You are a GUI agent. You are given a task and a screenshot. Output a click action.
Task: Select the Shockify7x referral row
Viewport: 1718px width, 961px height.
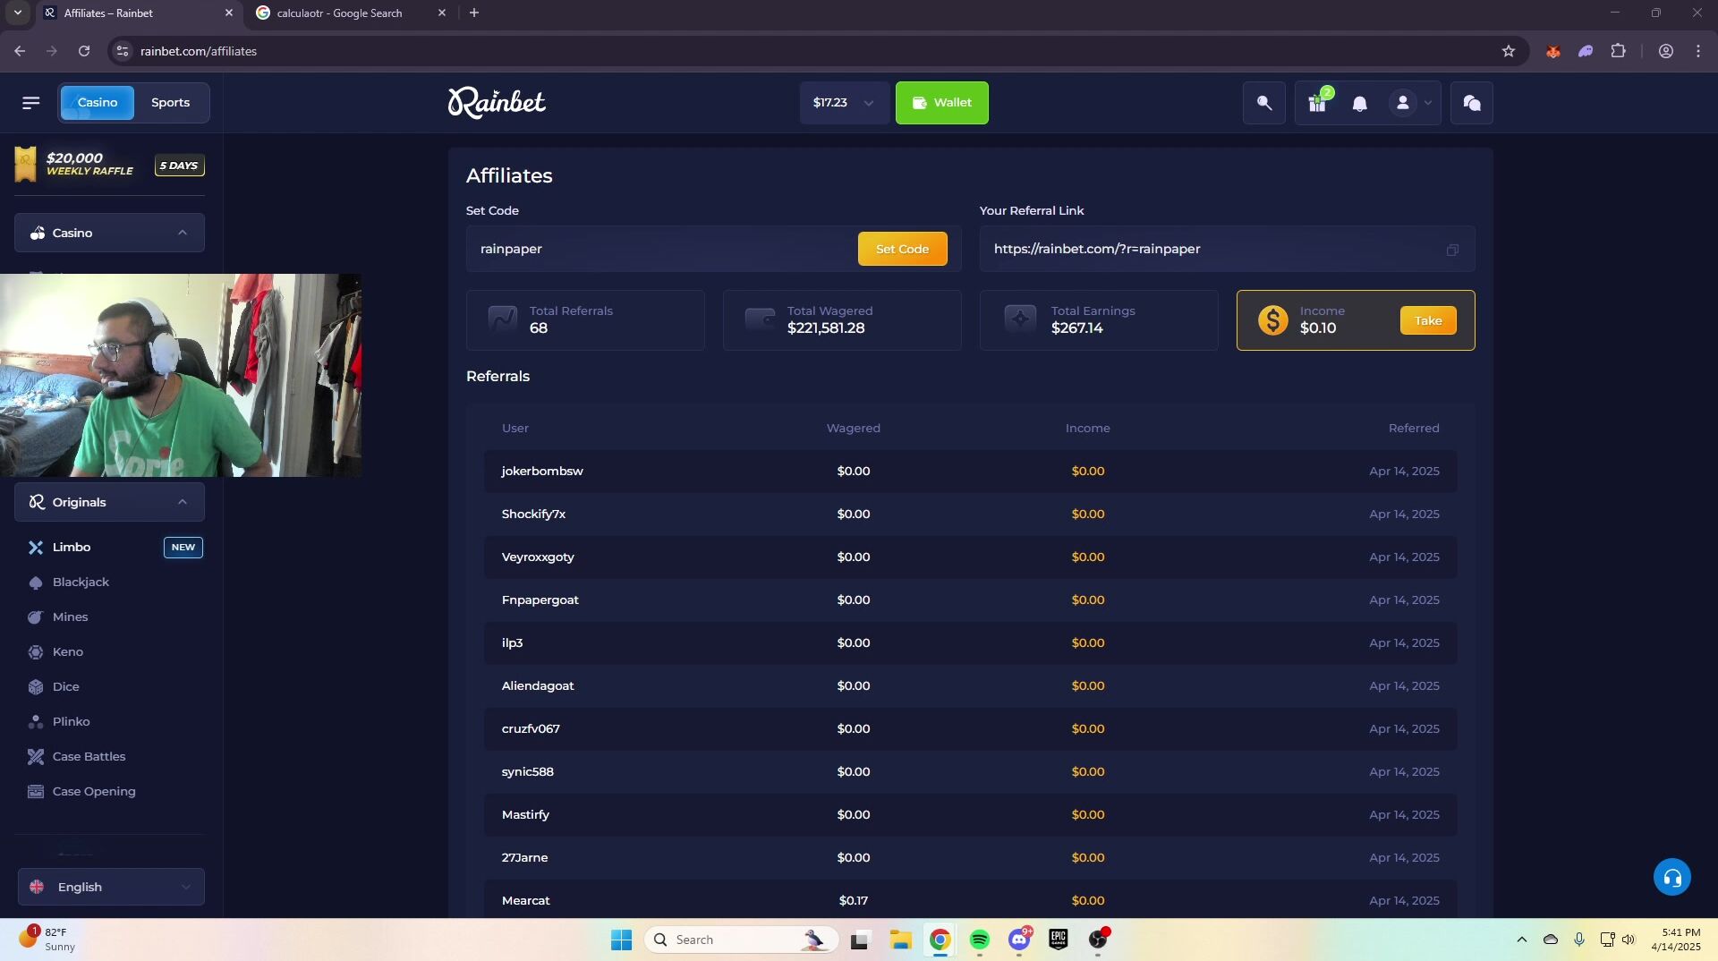pyautogui.click(x=970, y=515)
